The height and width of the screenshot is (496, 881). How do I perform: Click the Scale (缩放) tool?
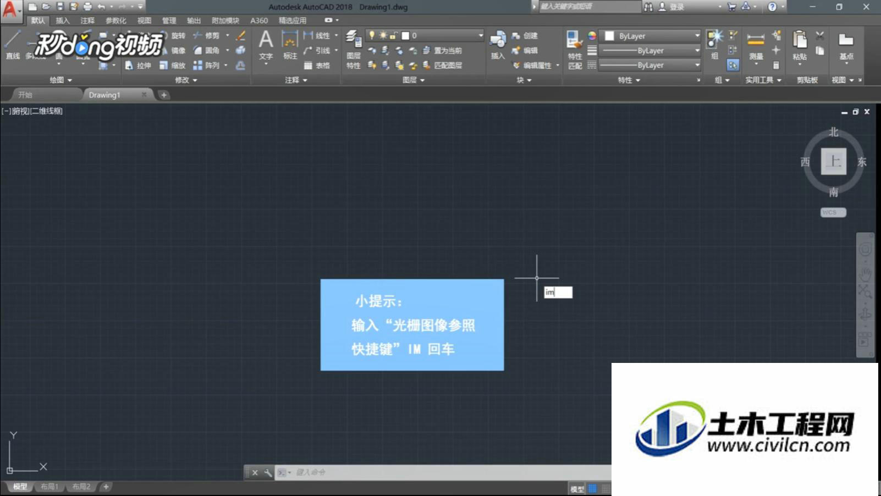point(172,65)
